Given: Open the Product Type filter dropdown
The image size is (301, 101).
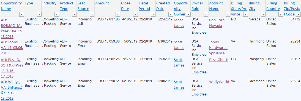Looking at the screenshot, I should pyautogui.click(x=75, y=14).
